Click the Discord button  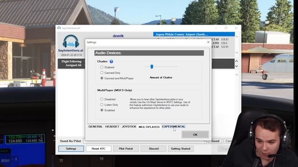point(154,148)
